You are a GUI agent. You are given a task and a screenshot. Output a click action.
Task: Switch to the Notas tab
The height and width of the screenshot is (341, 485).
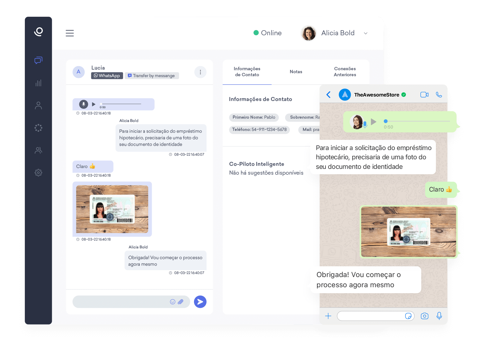pyautogui.click(x=296, y=72)
